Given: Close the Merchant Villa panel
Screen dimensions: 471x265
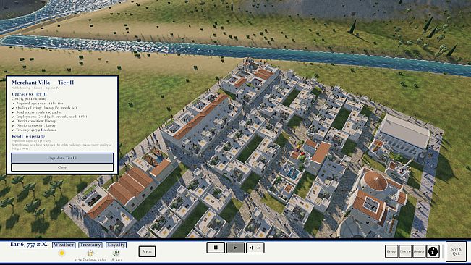Looking at the screenshot, I should (x=62, y=167).
